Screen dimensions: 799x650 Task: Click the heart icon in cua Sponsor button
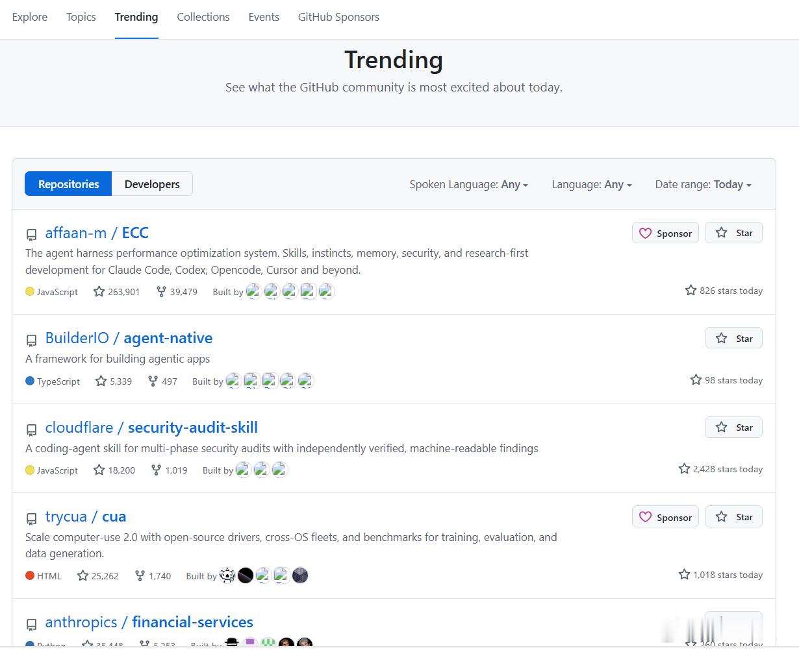pyautogui.click(x=645, y=517)
